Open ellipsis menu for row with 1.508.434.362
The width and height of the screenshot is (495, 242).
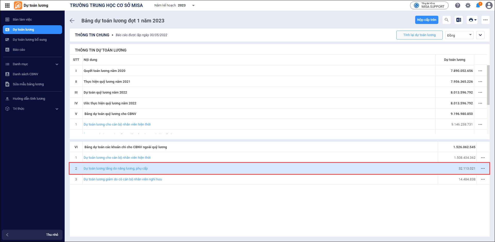point(483,158)
